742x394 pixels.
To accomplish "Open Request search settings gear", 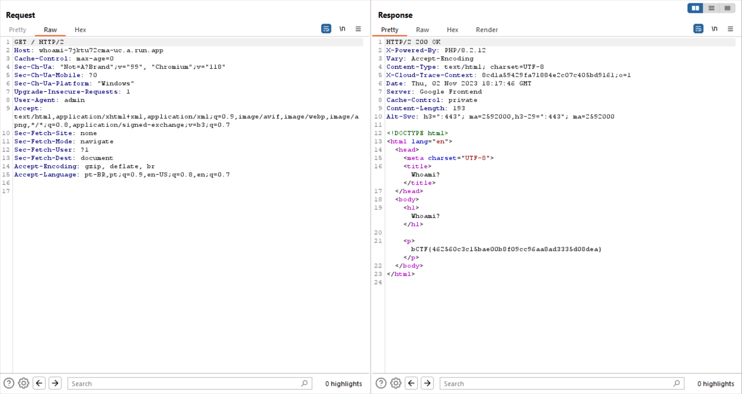I will (24, 383).
